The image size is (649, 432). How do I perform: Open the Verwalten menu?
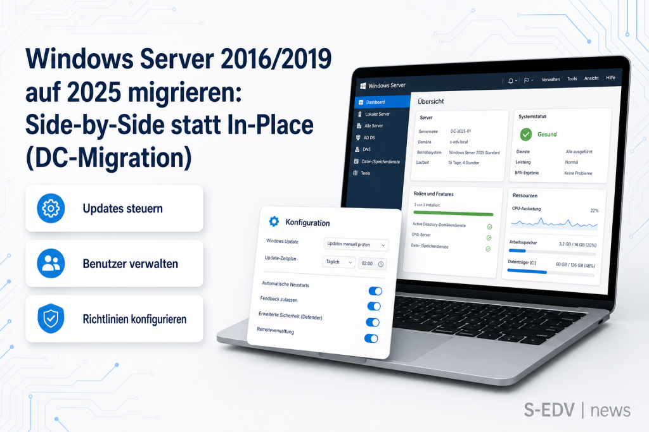(x=551, y=79)
